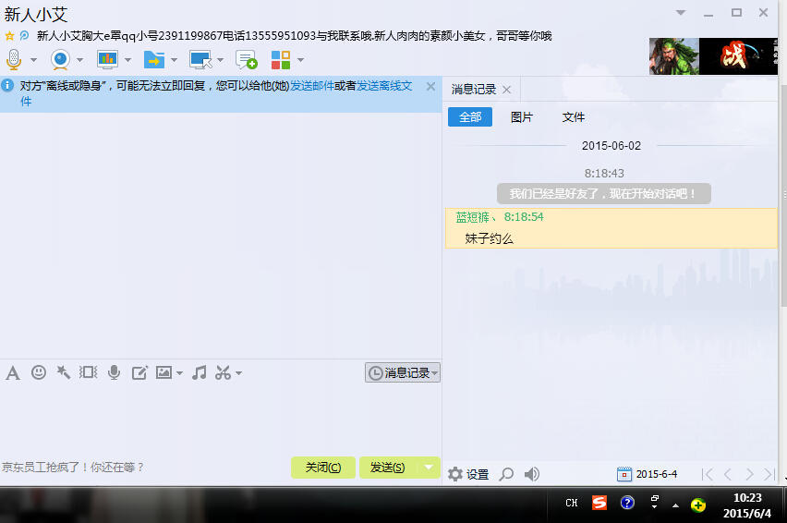Expand the send file dropdown arrow
This screenshot has height=523, width=787.
[175, 60]
